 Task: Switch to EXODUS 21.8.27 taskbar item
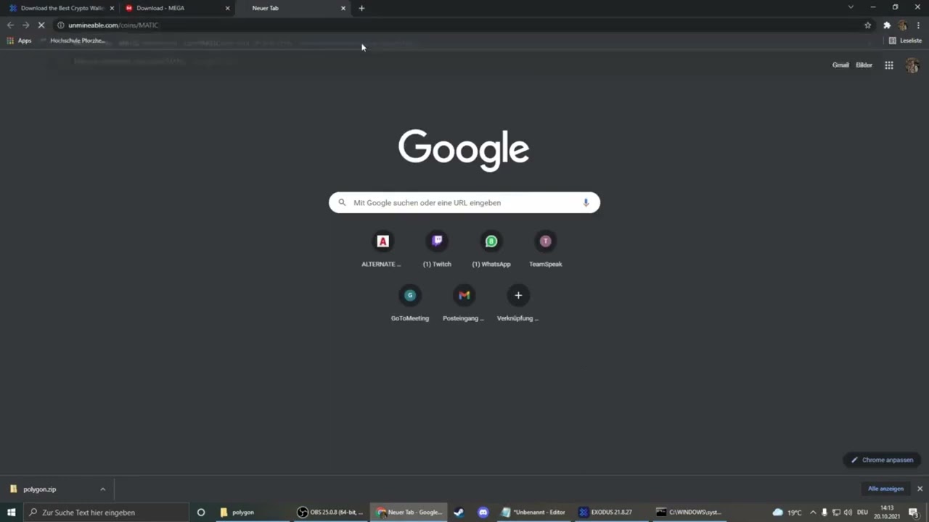click(x=611, y=512)
